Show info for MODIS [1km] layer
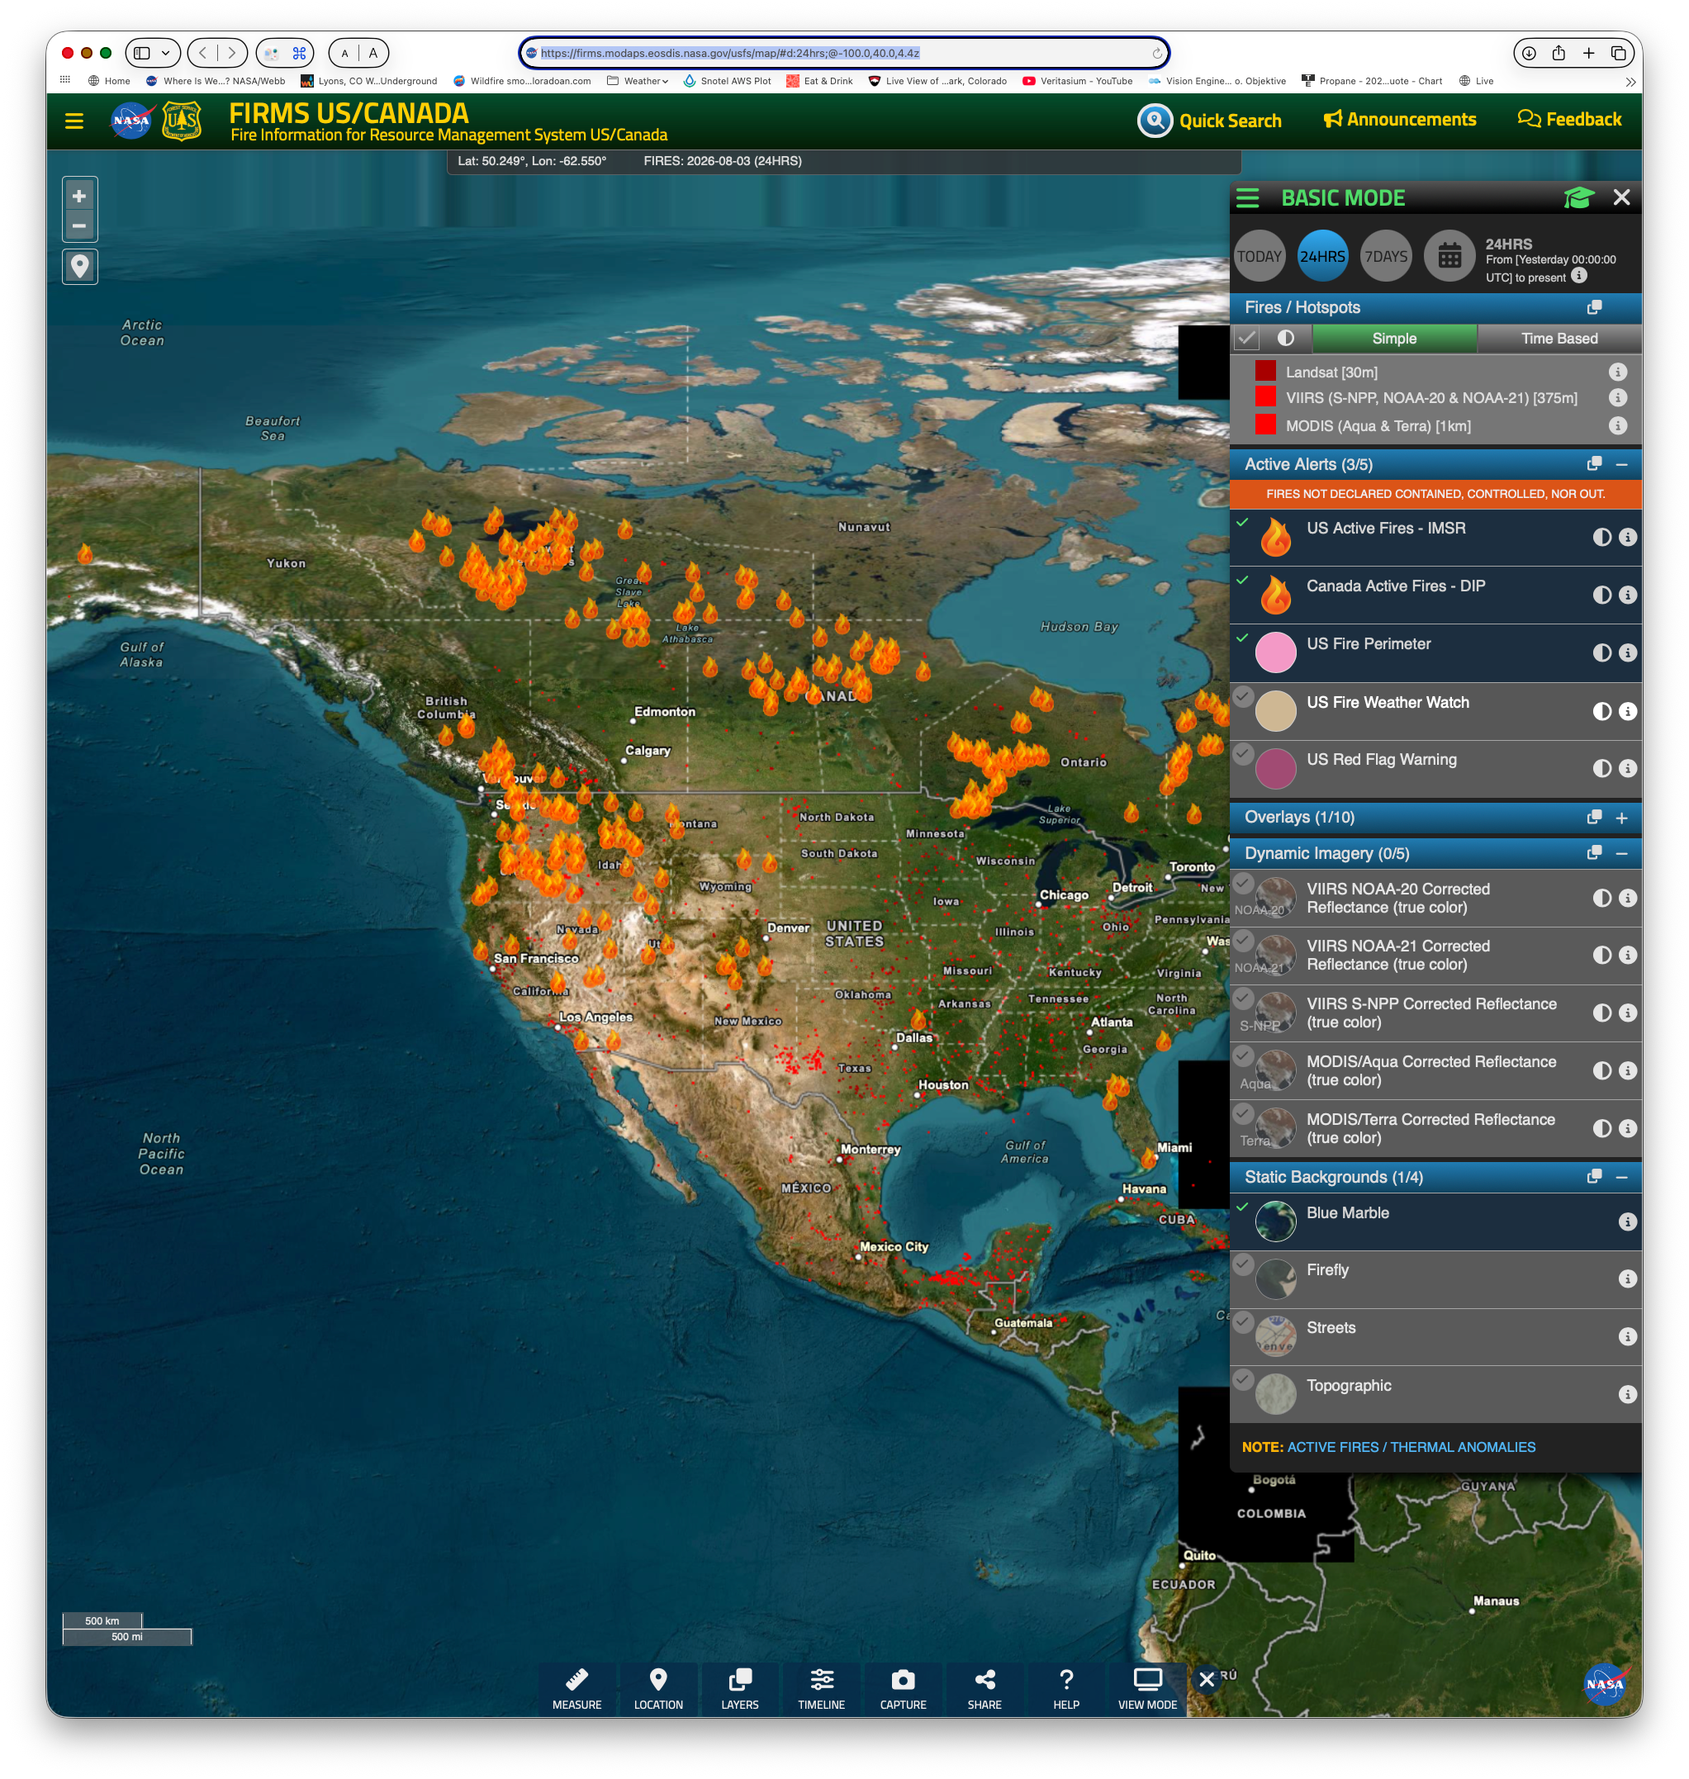 tap(1618, 426)
